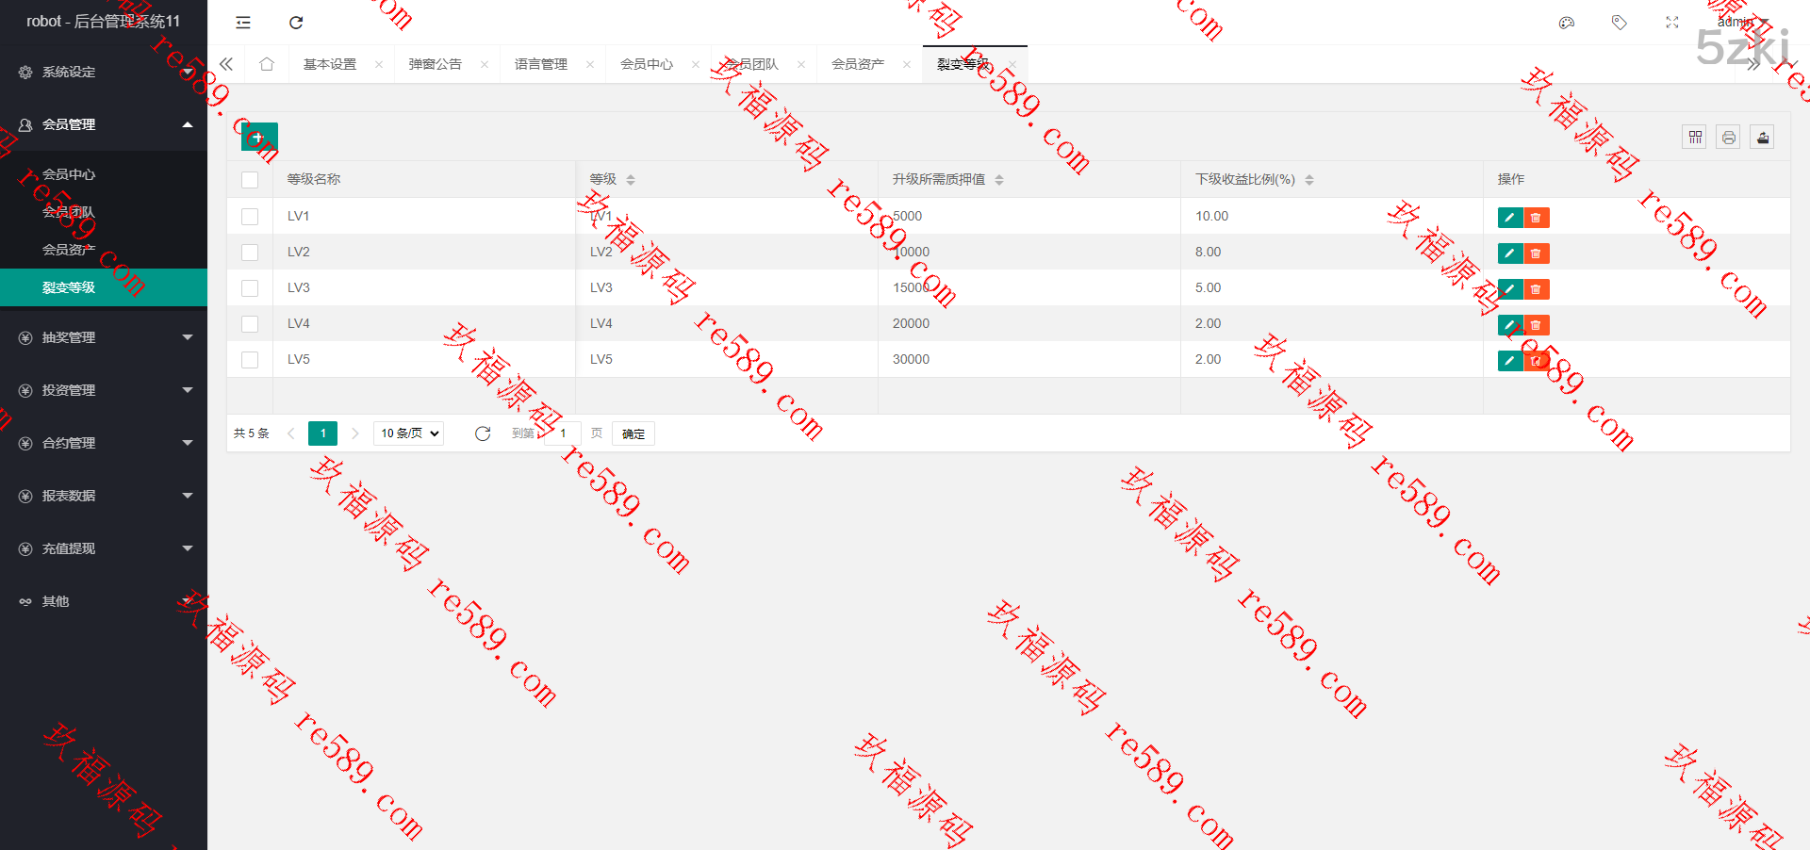This screenshot has height=850, width=1810.
Task: Tick the checkbox for the LV3 row
Action: pos(250,288)
